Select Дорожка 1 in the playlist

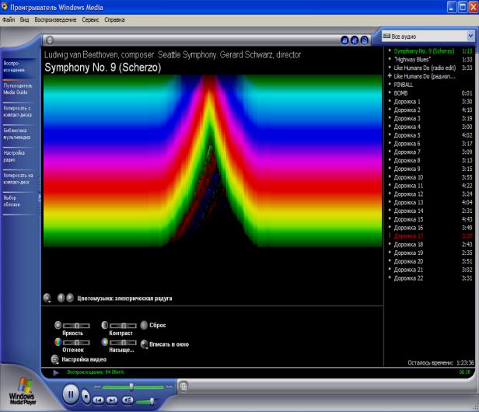coord(430,101)
